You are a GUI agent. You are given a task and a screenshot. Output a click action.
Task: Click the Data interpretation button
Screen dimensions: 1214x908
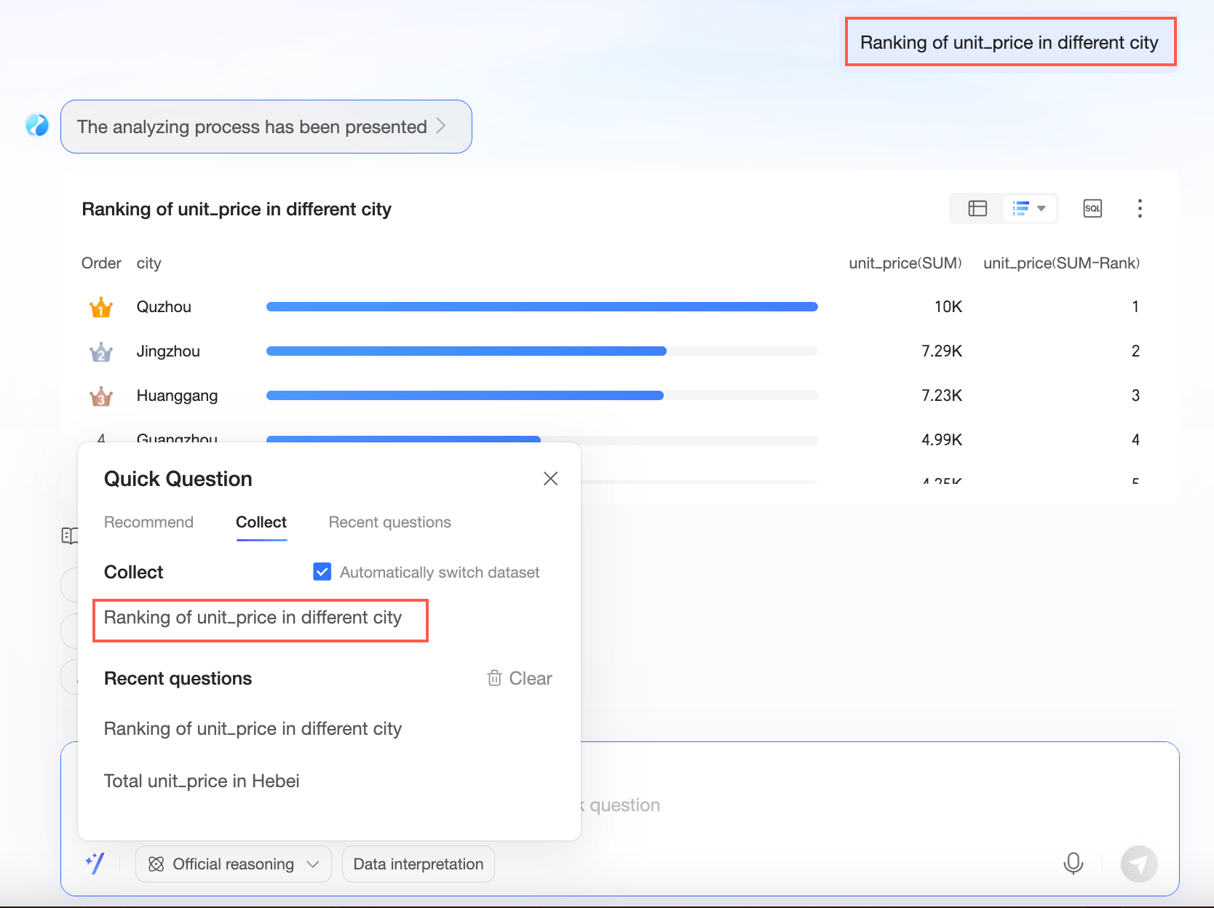pyautogui.click(x=418, y=864)
